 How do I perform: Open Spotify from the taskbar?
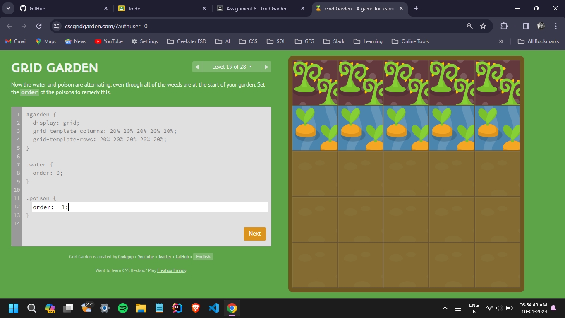point(123,308)
